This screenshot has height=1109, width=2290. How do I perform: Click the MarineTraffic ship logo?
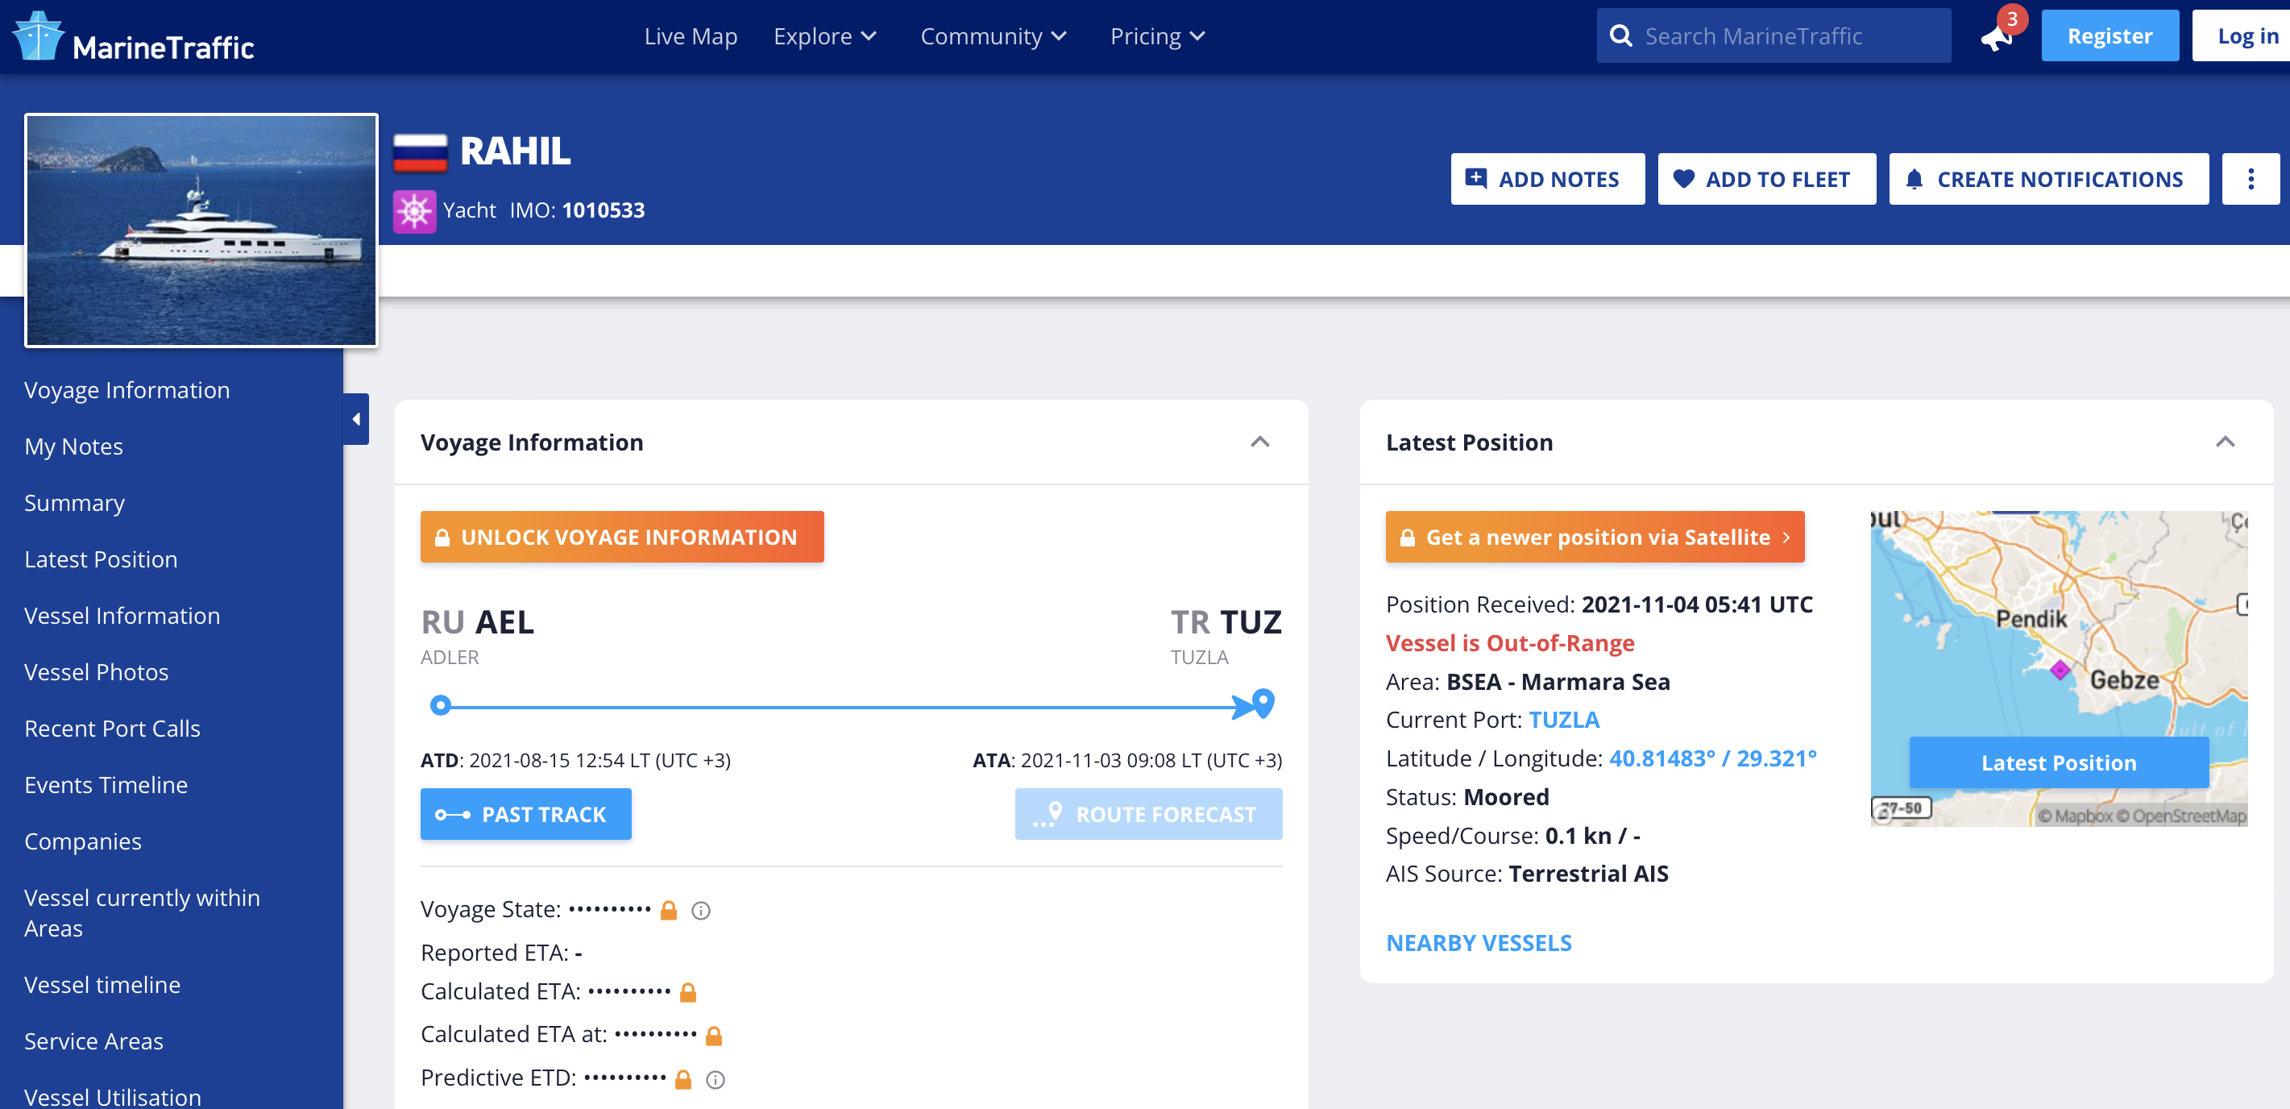[37, 36]
